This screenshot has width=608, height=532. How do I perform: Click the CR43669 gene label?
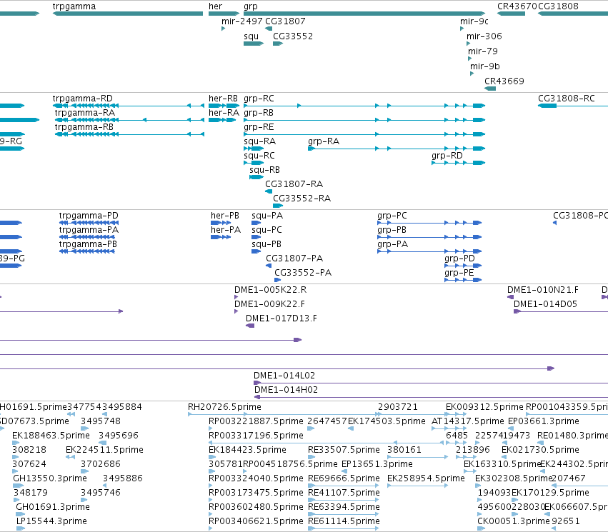click(x=504, y=81)
